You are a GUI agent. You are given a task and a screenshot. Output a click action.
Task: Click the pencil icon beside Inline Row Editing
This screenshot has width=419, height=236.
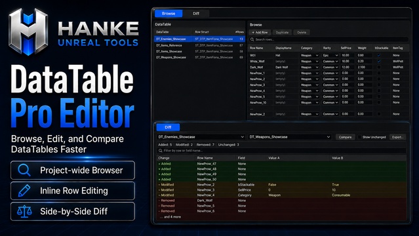click(x=24, y=191)
